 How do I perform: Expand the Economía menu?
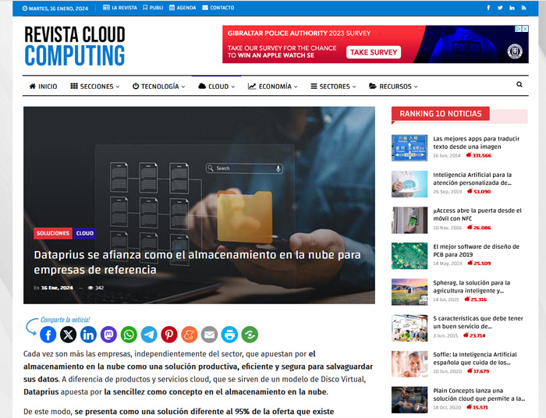[273, 87]
